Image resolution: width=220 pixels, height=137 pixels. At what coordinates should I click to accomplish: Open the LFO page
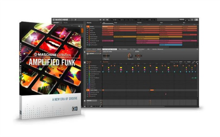coord(148,49)
